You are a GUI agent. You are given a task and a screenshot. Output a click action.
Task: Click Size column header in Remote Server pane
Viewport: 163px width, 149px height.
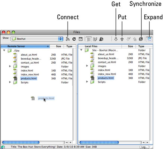pos(57,46)
